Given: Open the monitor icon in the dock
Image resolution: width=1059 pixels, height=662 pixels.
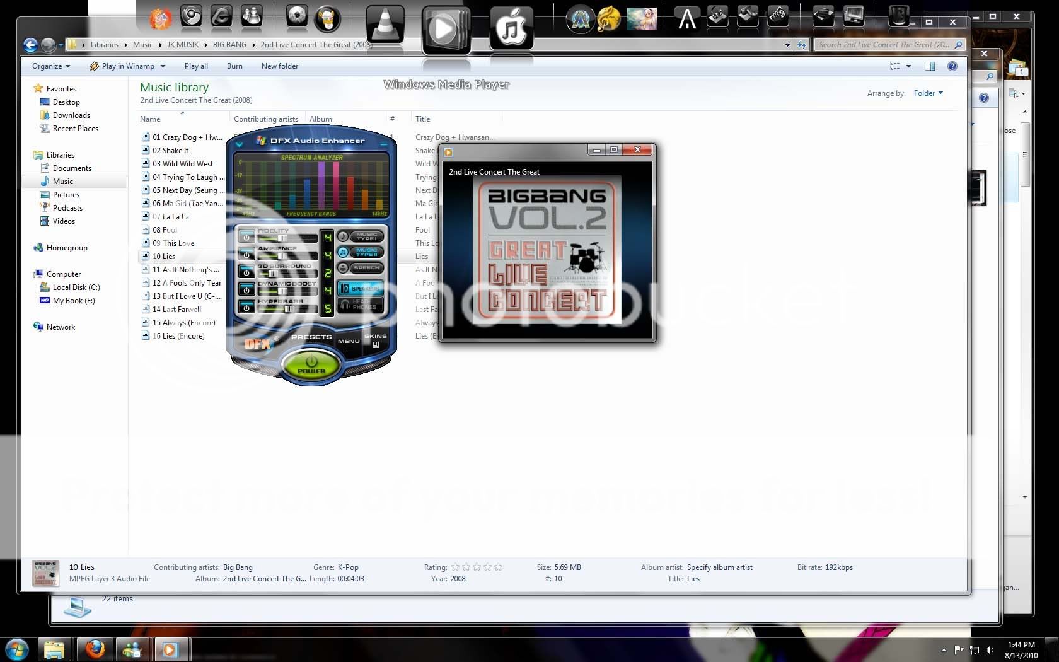Looking at the screenshot, I should [854, 16].
